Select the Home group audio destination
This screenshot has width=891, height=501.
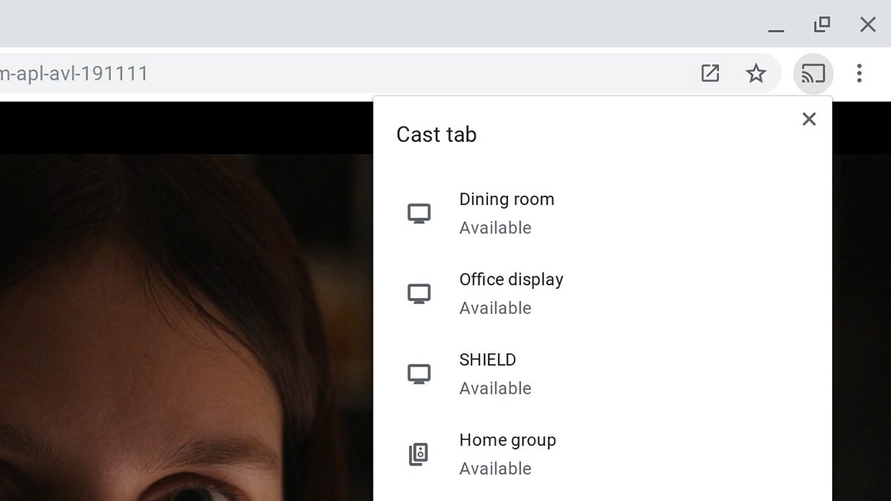click(508, 439)
